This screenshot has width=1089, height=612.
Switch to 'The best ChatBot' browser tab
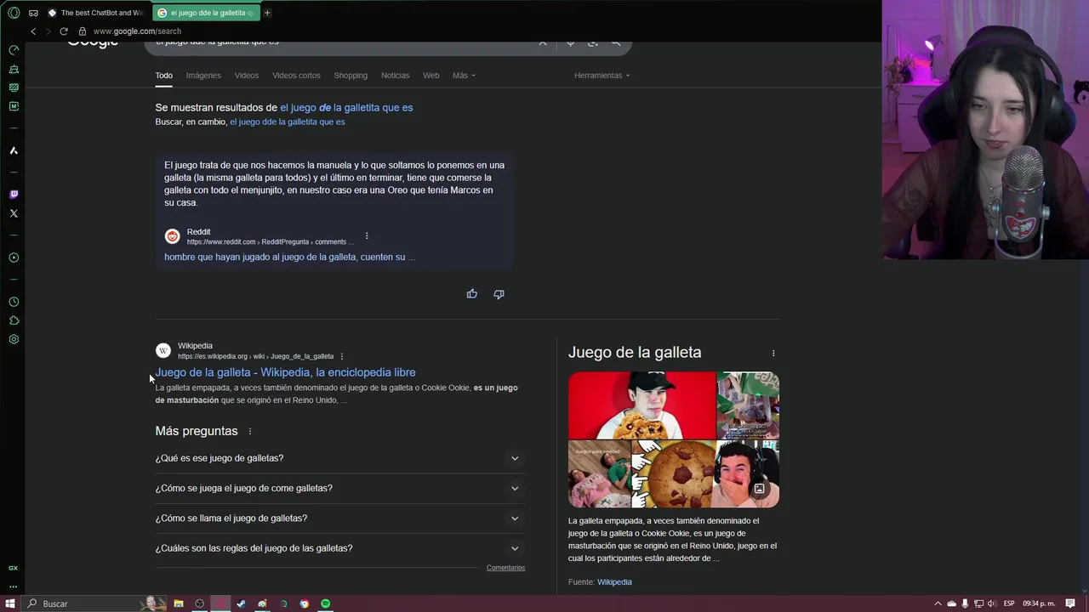click(x=96, y=13)
